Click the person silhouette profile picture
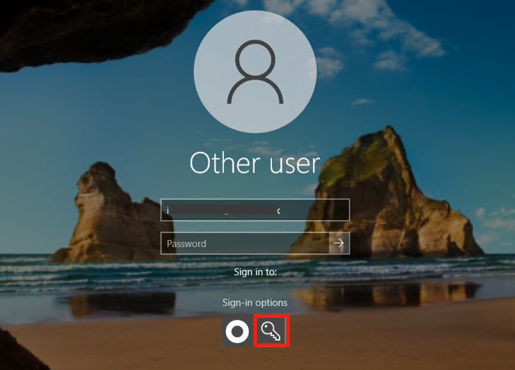Screen dimensions: 515x370 click(x=255, y=72)
